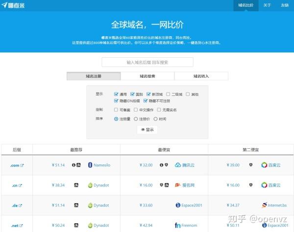Select the 注册价 sort radio button
The height and width of the screenshot is (232, 294).
click(136, 119)
